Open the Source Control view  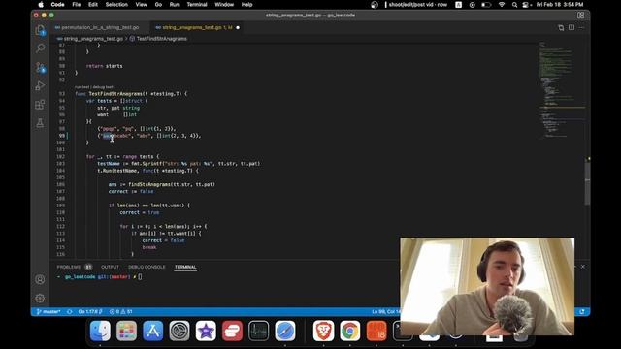(40, 67)
